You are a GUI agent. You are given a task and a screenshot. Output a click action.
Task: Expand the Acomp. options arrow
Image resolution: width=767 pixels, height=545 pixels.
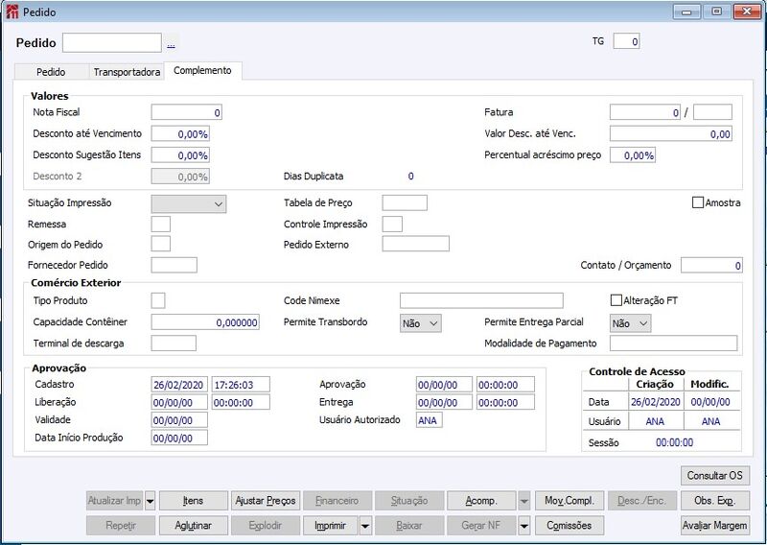click(x=523, y=501)
